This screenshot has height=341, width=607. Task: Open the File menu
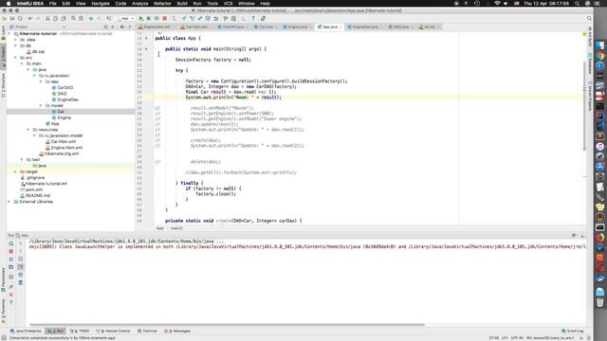click(53, 3)
